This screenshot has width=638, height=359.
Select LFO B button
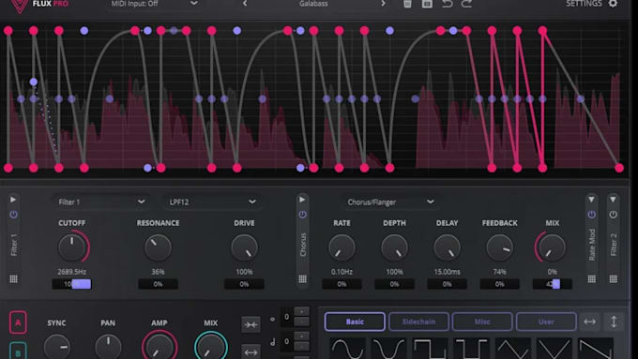[18, 351]
